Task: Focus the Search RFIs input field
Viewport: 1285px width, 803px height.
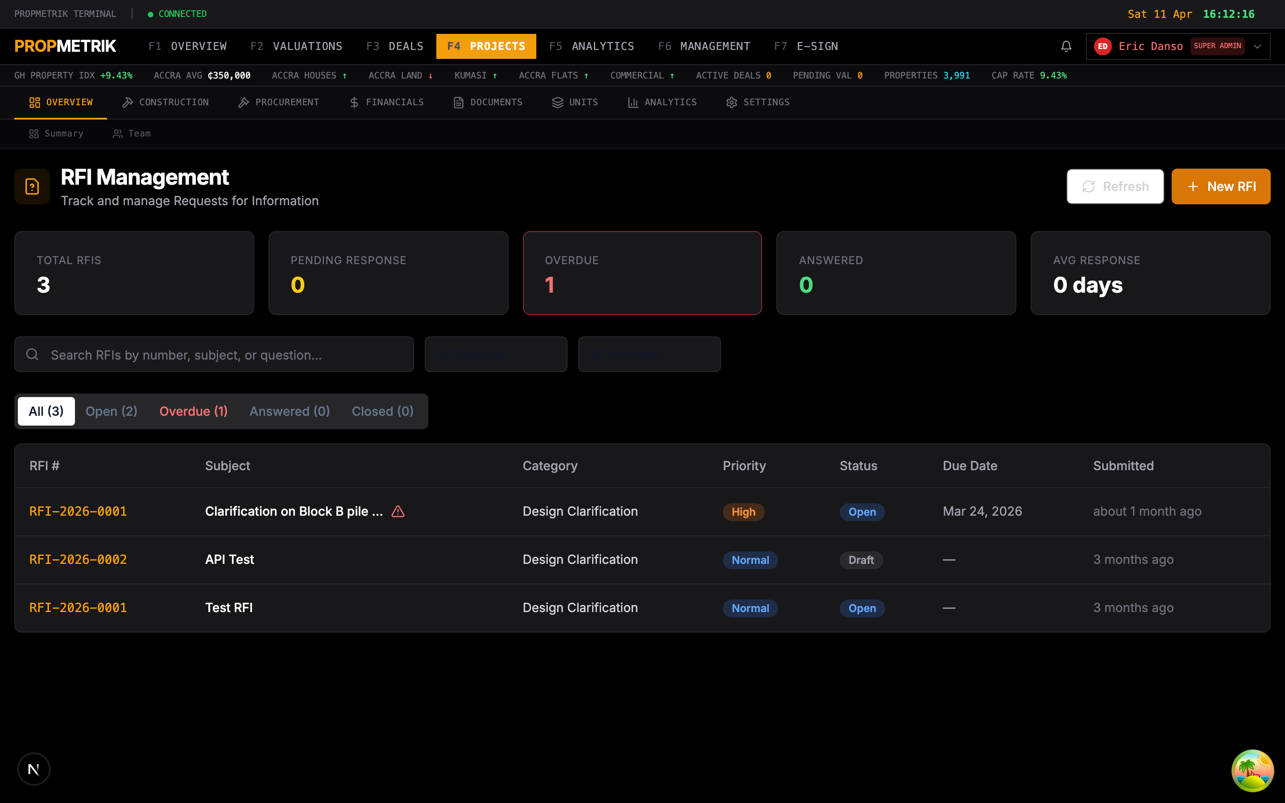Action: tap(214, 354)
